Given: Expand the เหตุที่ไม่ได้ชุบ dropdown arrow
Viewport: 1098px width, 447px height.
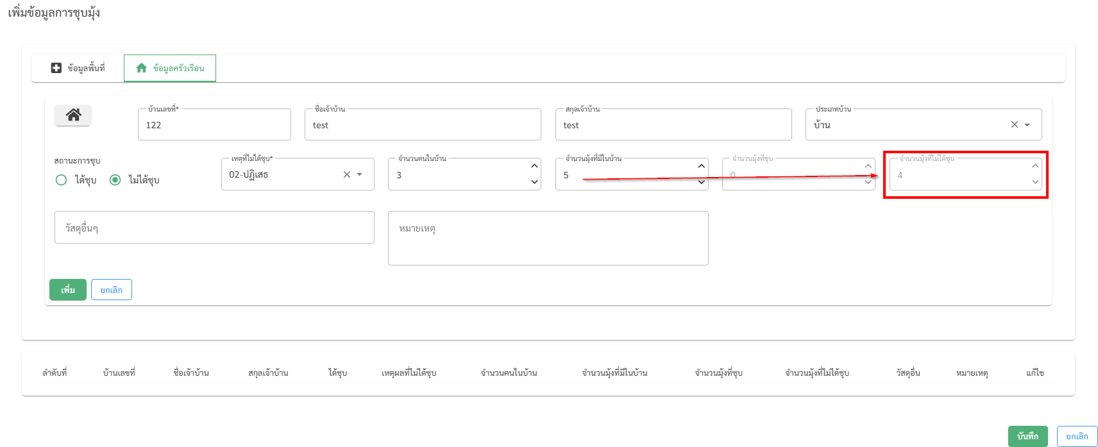Looking at the screenshot, I should [x=360, y=174].
